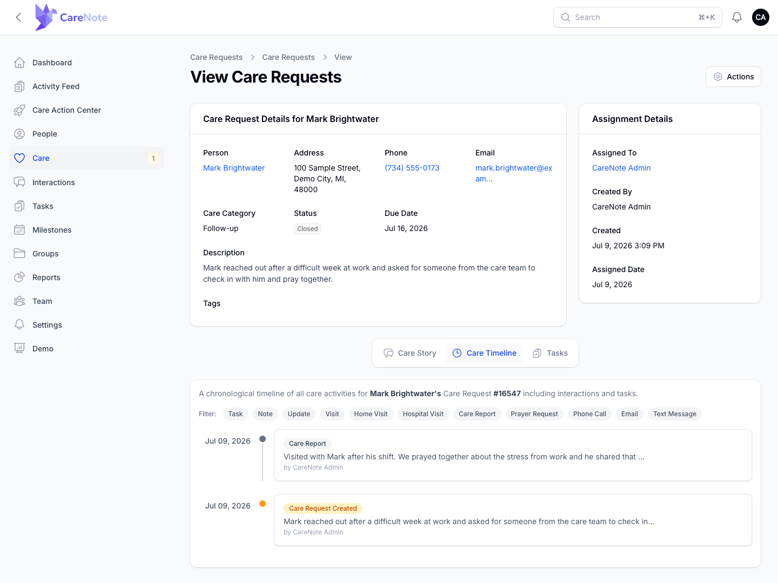Toggle the Text Message filter chip

coord(675,414)
